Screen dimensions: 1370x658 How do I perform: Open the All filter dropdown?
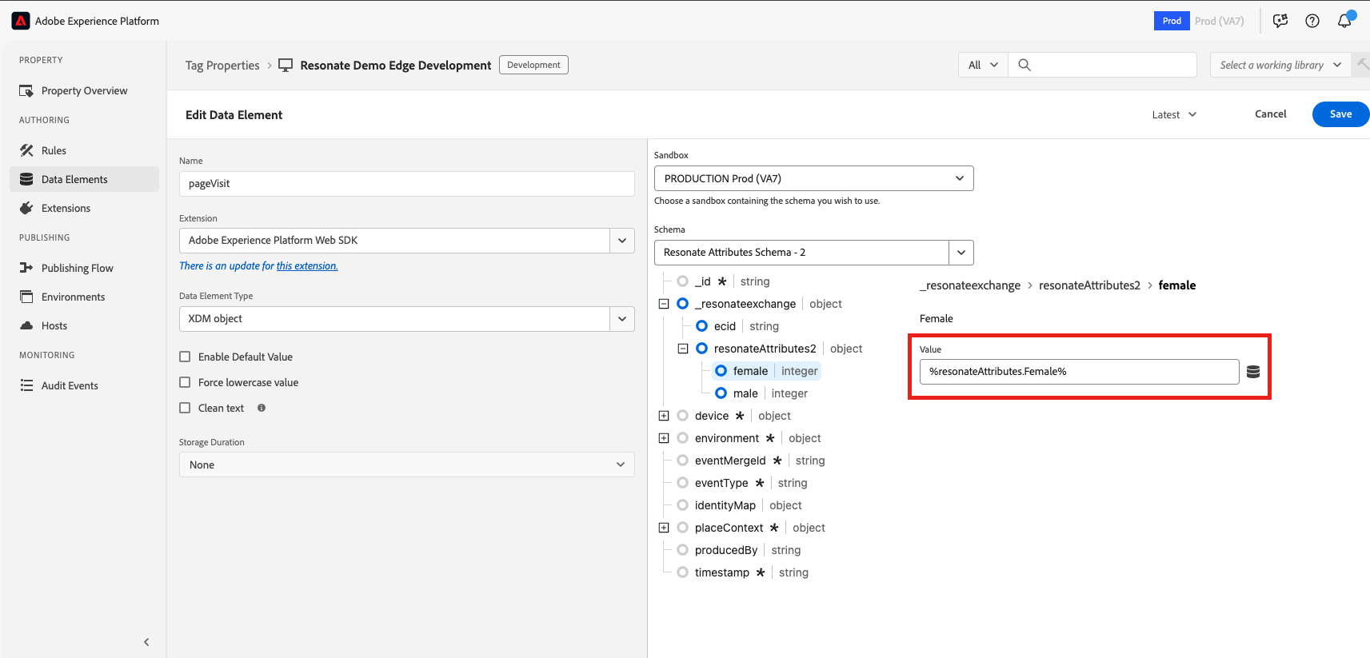click(x=983, y=65)
